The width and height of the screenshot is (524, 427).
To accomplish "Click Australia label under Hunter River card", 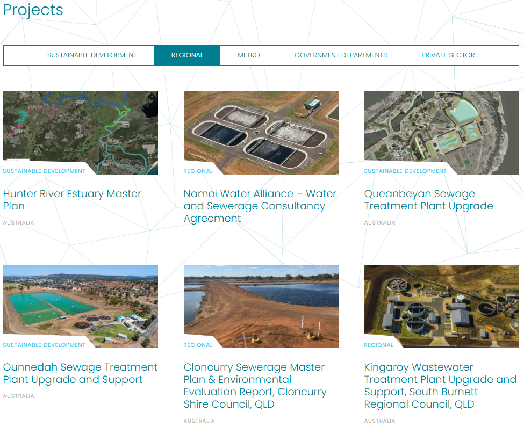I will click(18, 223).
